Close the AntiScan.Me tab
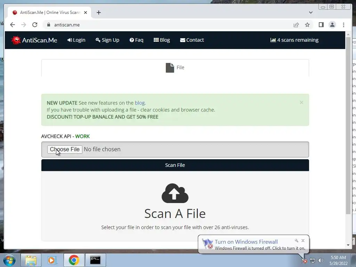Viewport: 356px width, 267px height. [x=86, y=13]
